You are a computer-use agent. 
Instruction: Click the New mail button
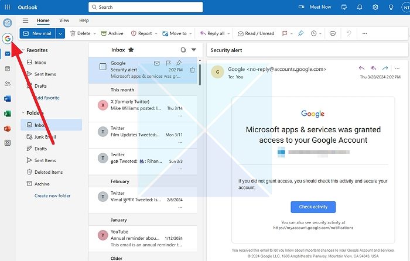click(x=37, y=33)
